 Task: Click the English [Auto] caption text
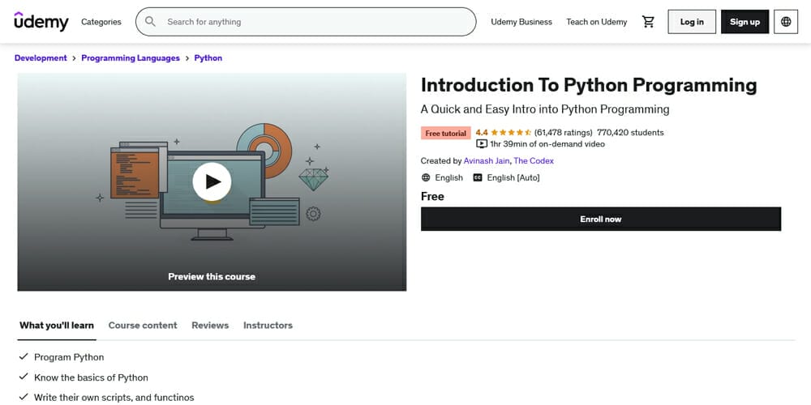click(513, 177)
